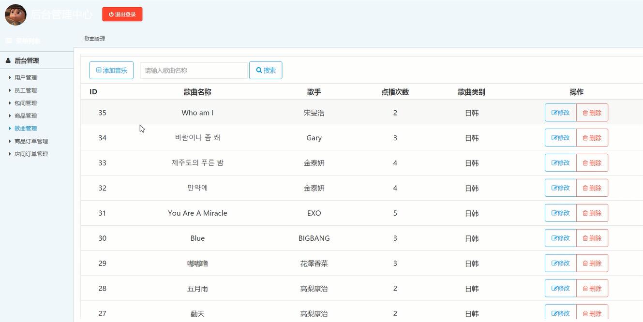Click song title 제주도의 푸른 밤
The height and width of the screenshot is (322, 643).
(x=197, y=163)
